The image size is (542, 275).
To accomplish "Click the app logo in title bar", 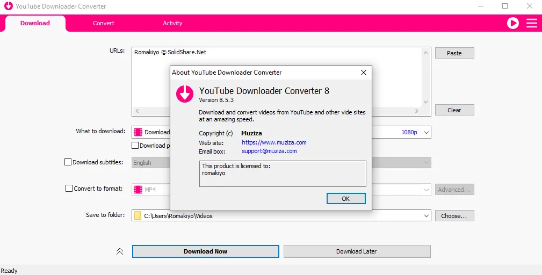I will click(8, 6).
